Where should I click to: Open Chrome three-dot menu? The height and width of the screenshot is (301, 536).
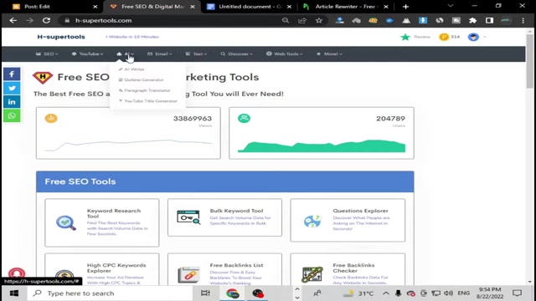point(523,20)
